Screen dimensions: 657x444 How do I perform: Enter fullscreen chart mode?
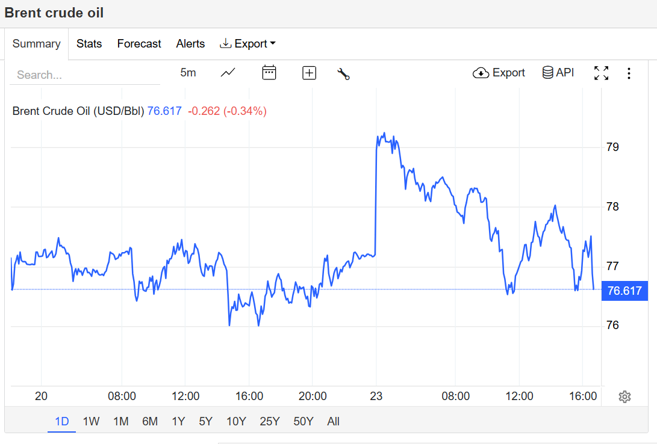[x=601, y=73]
